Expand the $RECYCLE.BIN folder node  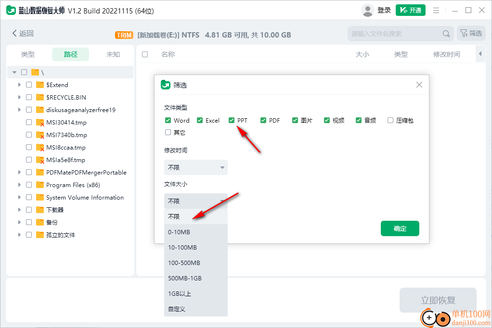point(19,97)
